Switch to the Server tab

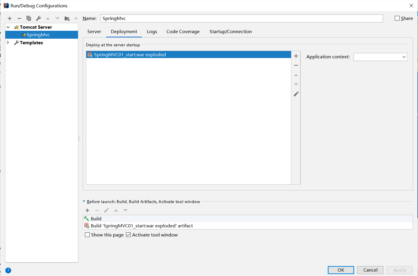pos(94,32)
